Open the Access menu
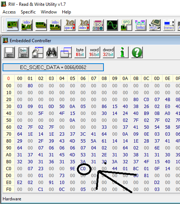180x204 pixels. (9, 12)
